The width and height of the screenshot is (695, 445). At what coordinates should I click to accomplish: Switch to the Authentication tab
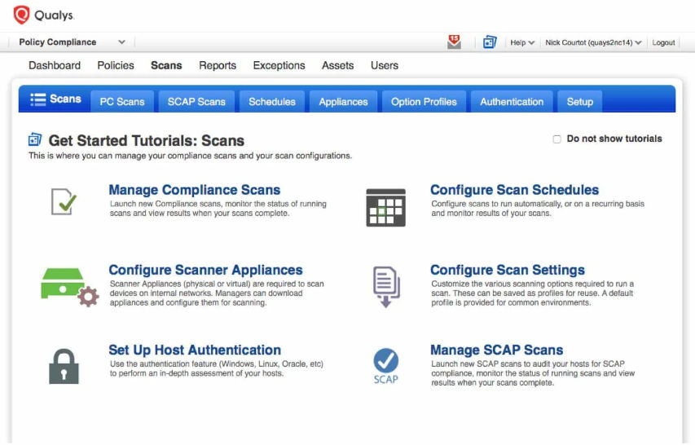[x=512, y=102]
